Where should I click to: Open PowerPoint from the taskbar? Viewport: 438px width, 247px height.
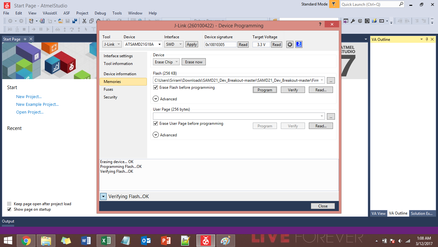coord(166,240)
